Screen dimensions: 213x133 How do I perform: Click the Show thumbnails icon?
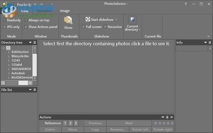click(68, 20)
